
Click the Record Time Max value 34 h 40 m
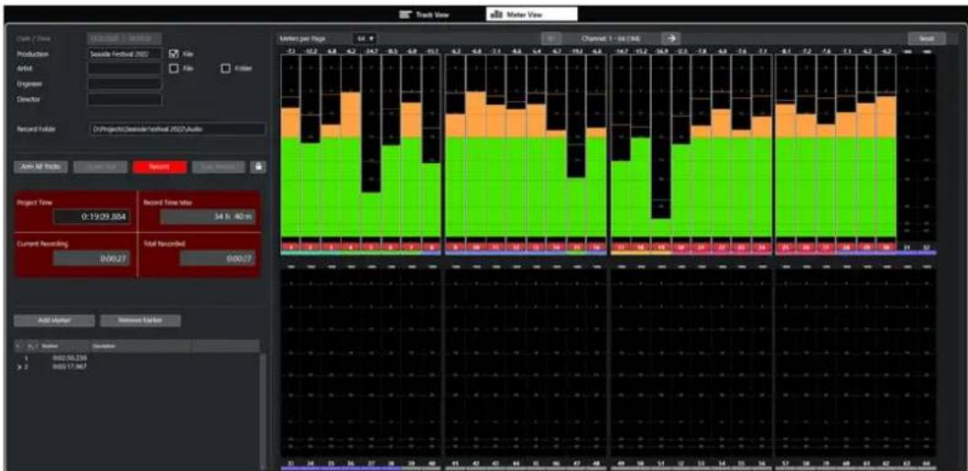207,217
